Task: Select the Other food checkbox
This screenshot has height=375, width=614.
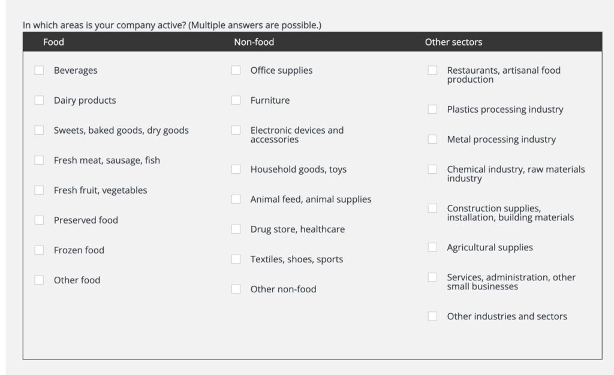Action: click(x=39, y=280)
